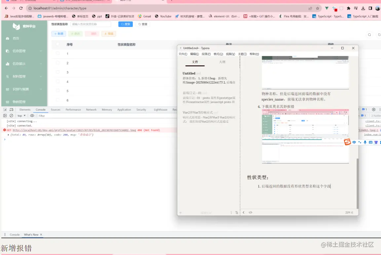Open DevTools three-dot menu beside Console drawer
The image size is (381, 255).
tap(5, 235)
